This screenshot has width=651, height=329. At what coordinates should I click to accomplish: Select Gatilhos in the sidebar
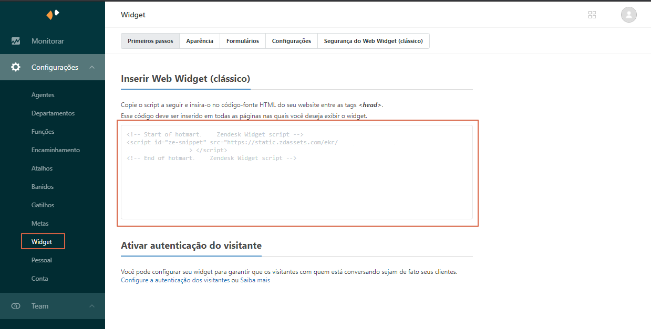click(43, 205)
